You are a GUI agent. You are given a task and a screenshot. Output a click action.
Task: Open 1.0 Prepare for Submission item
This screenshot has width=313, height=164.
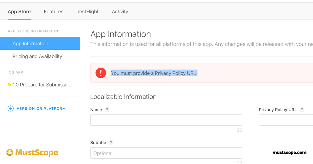tap(41, 85)
